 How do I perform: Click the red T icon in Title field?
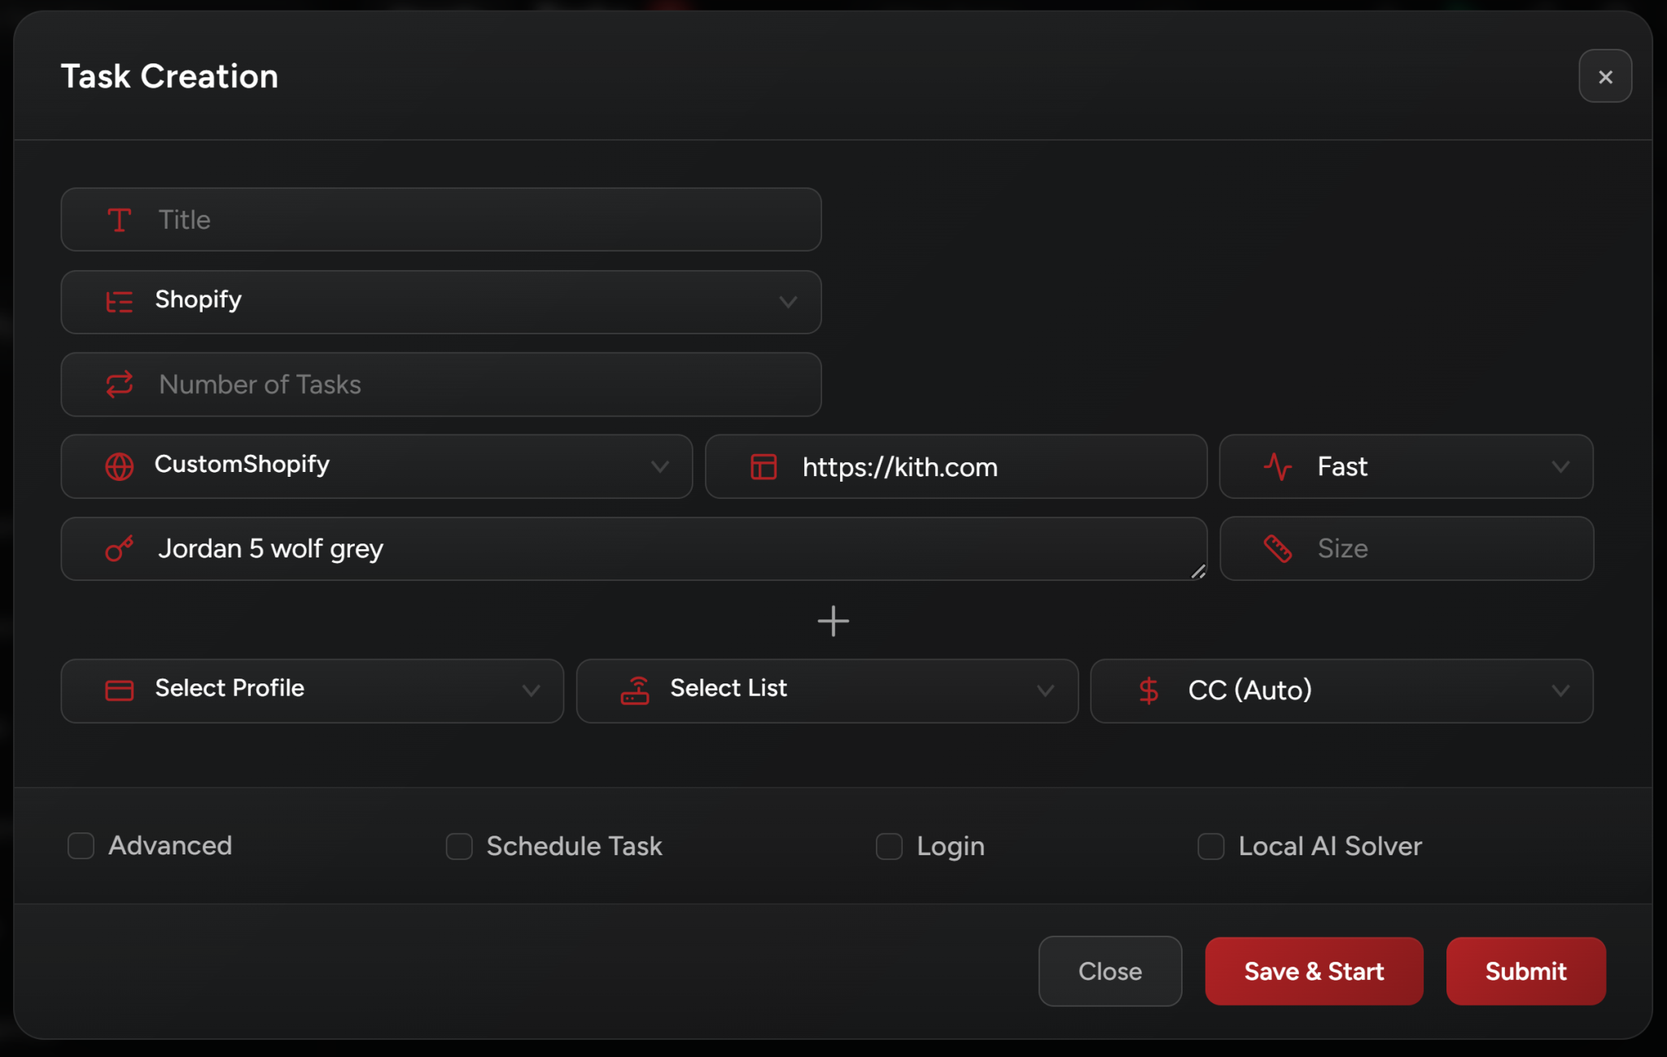click(x=119, y=220)
